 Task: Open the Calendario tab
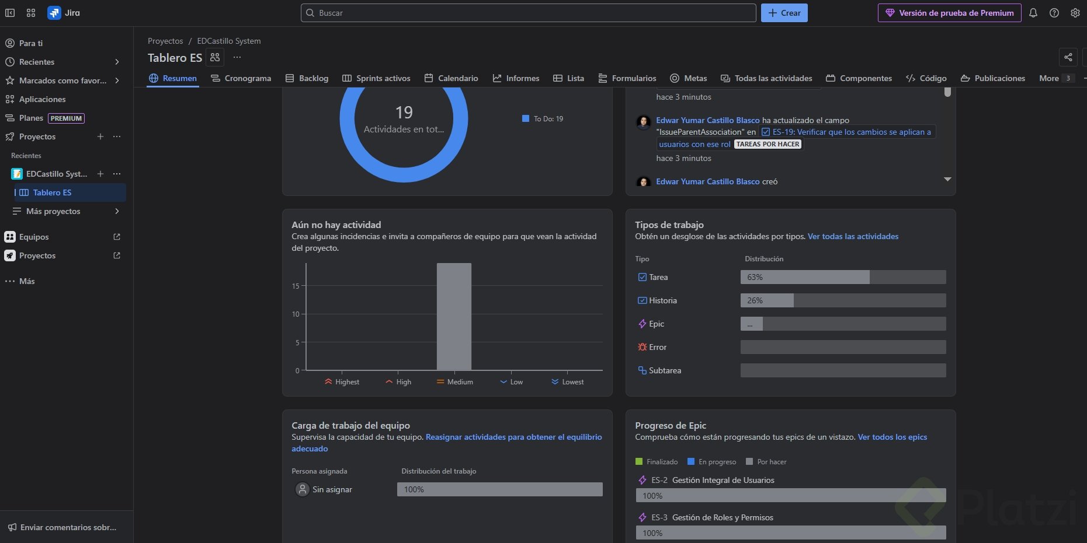451,78
